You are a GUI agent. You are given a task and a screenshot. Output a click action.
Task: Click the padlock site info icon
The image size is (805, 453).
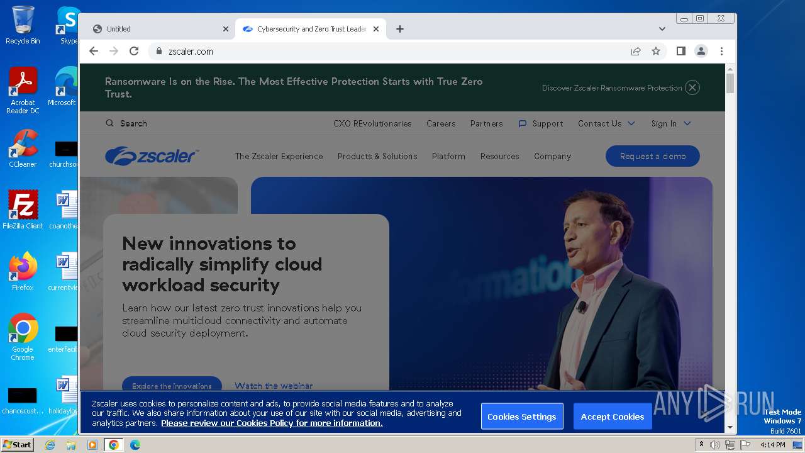tap(159, 51)
